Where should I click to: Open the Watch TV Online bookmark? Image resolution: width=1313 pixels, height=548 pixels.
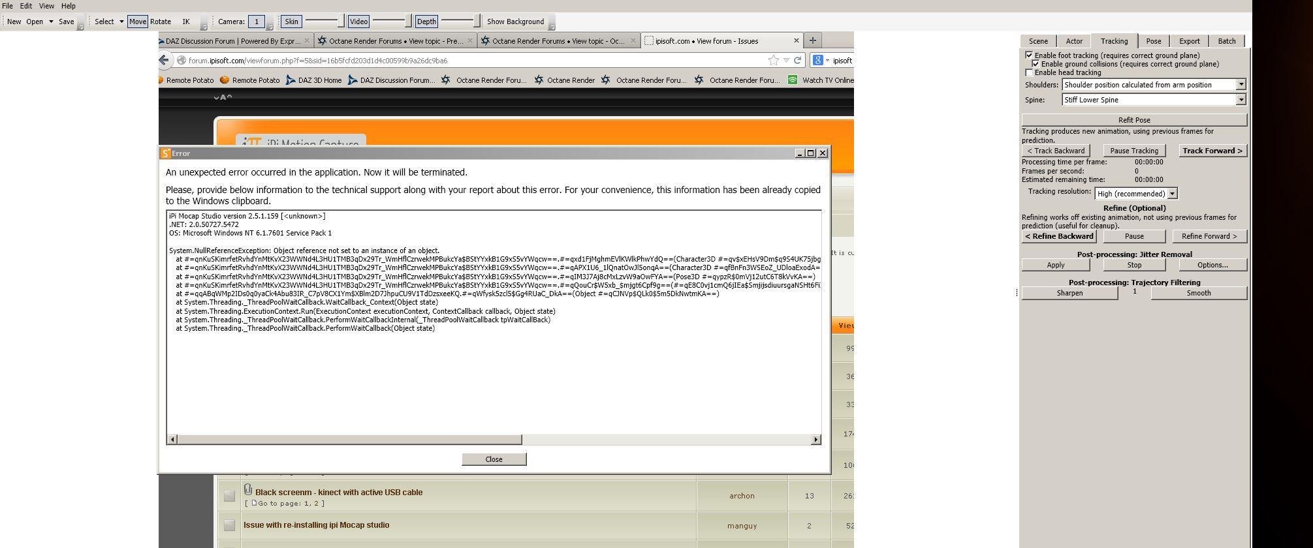coord(821,80)
